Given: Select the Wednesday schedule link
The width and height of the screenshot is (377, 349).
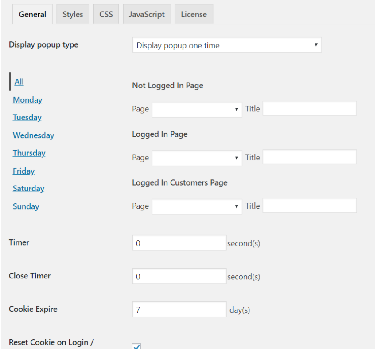Looking at the screenshot, I should pos(33,135).
